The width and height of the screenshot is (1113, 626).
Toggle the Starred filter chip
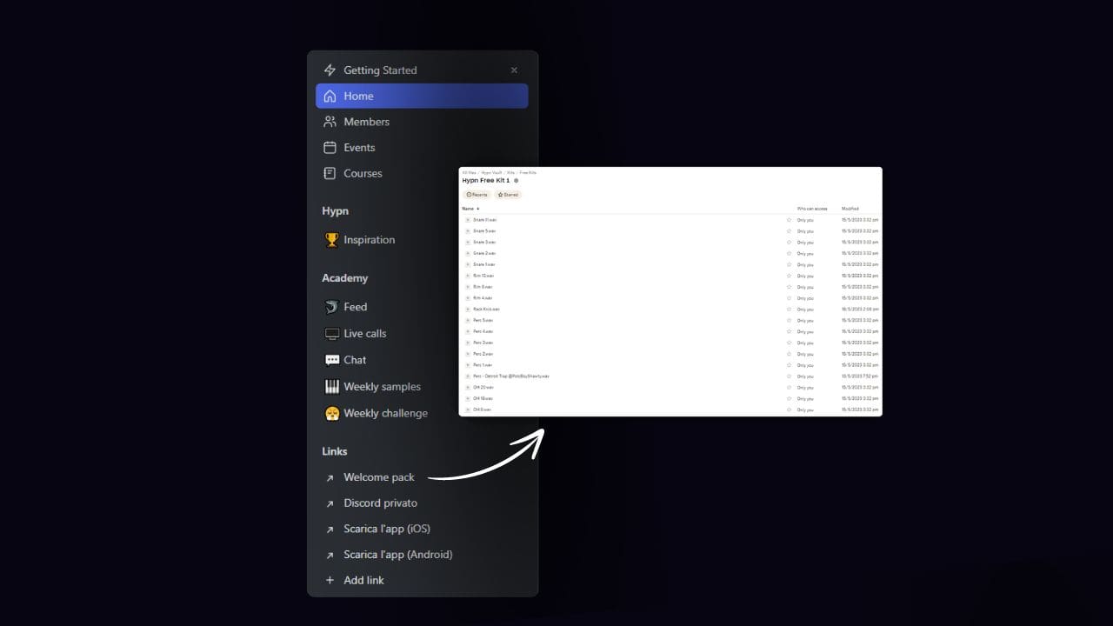pyautogui.click(x=508, y=195)
